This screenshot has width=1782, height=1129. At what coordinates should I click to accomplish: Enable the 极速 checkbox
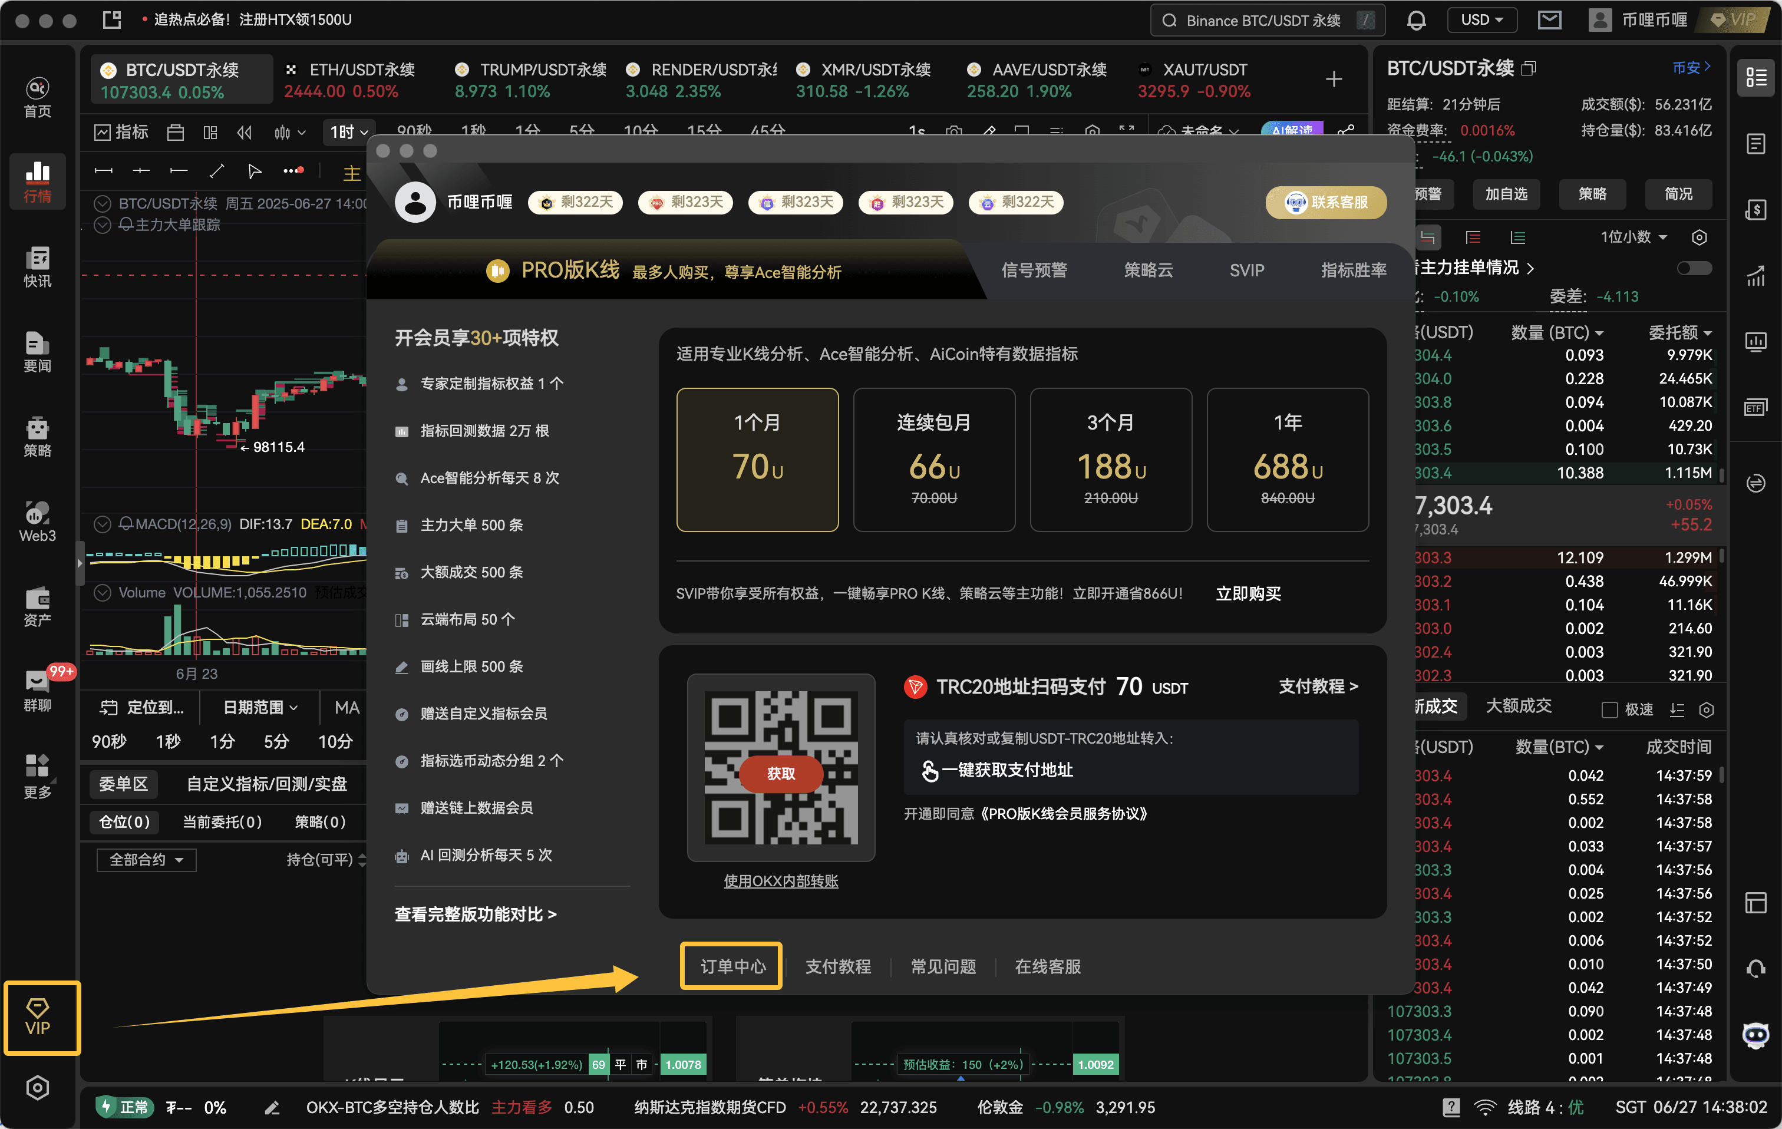pyautogui.click(x=1609, y=709)
